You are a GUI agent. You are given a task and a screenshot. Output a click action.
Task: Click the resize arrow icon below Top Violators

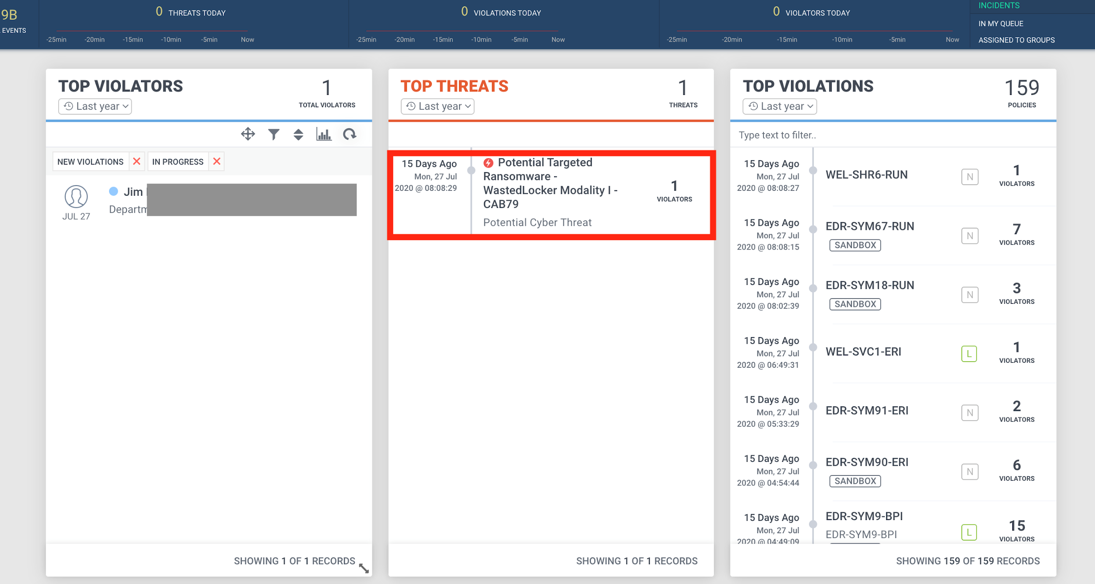(364, 568)
